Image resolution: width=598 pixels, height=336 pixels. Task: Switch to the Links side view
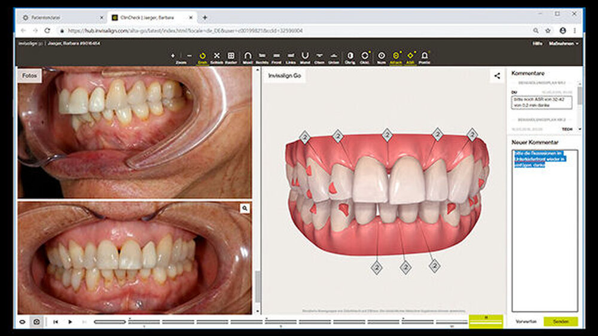click(x=291, y=56)
